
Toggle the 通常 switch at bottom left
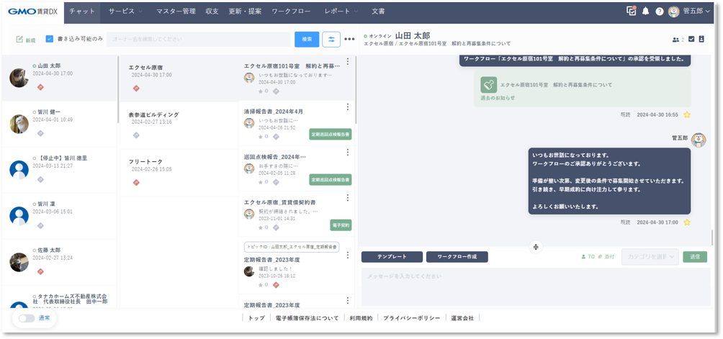click(27, 317)
